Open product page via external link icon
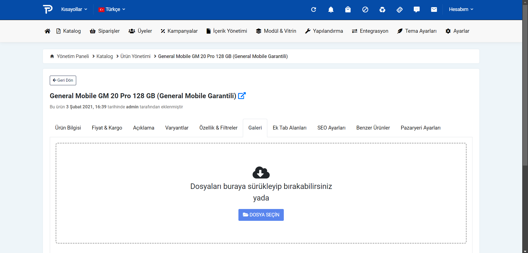The image size is (528, 253). point(242,96)
